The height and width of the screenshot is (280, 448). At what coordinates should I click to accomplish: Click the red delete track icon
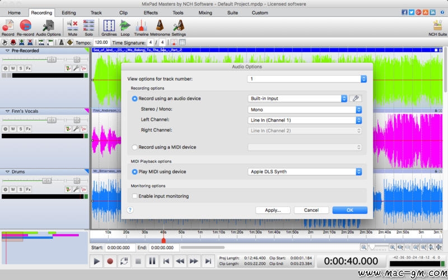[x=30, y=43]
